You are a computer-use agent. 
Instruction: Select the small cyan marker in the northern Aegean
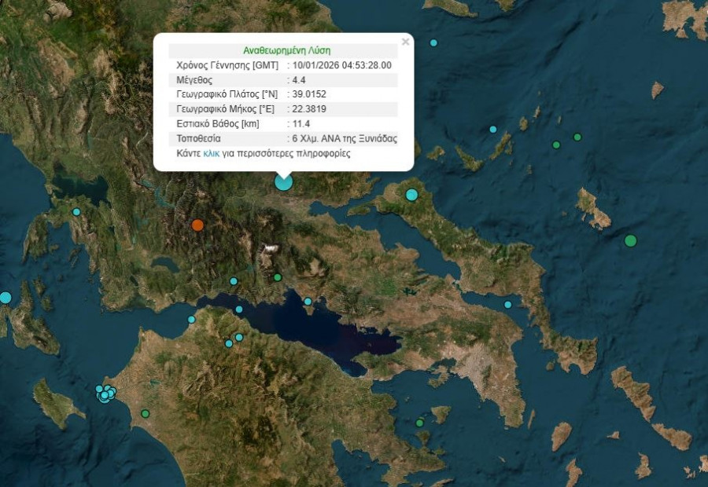tap(492, 130)
